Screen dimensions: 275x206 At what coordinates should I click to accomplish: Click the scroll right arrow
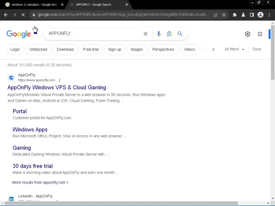(268, 203)
